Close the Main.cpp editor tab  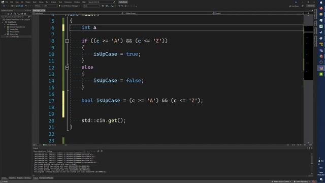[44, 11]
